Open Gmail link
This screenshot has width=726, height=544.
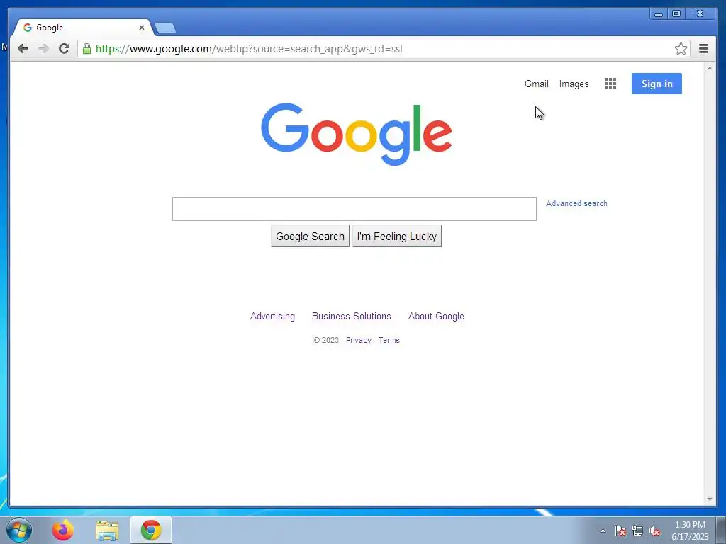click(x=536, y=84)
